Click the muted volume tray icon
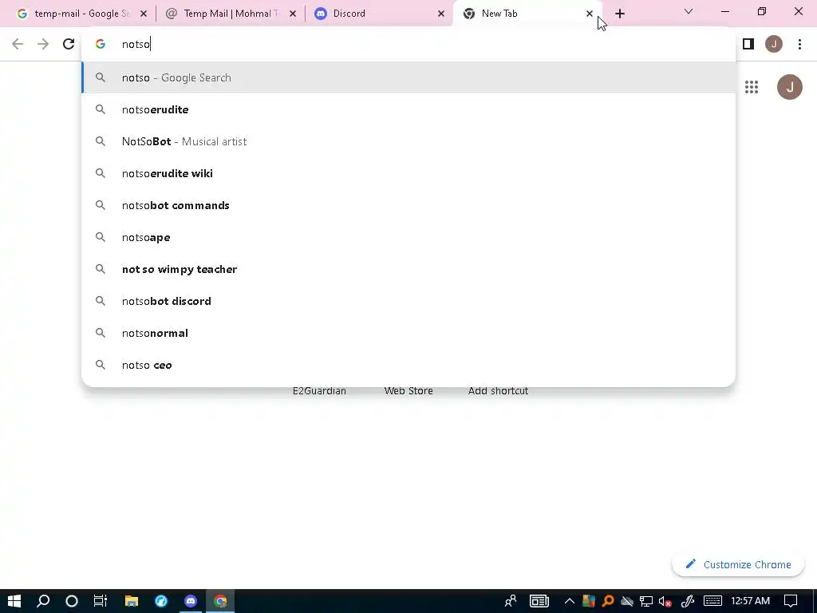Screen dimensions: 817x613 (665, 601)
